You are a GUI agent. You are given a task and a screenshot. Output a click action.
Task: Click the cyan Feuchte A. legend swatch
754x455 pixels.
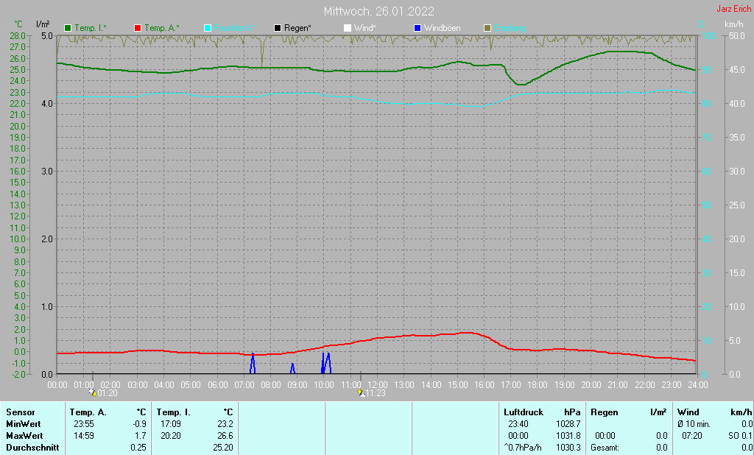coord(208,28)
